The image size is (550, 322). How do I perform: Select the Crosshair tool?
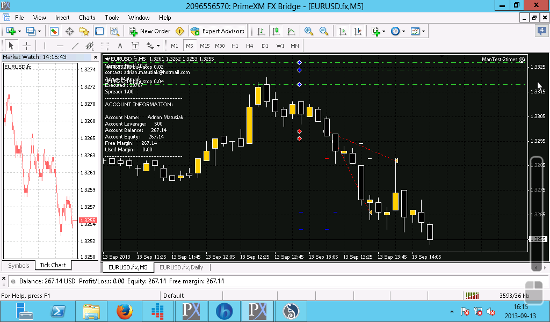click(26, 46)
